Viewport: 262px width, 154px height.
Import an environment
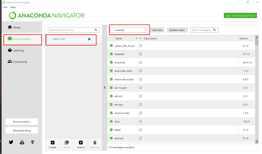[x=81, y=144]
